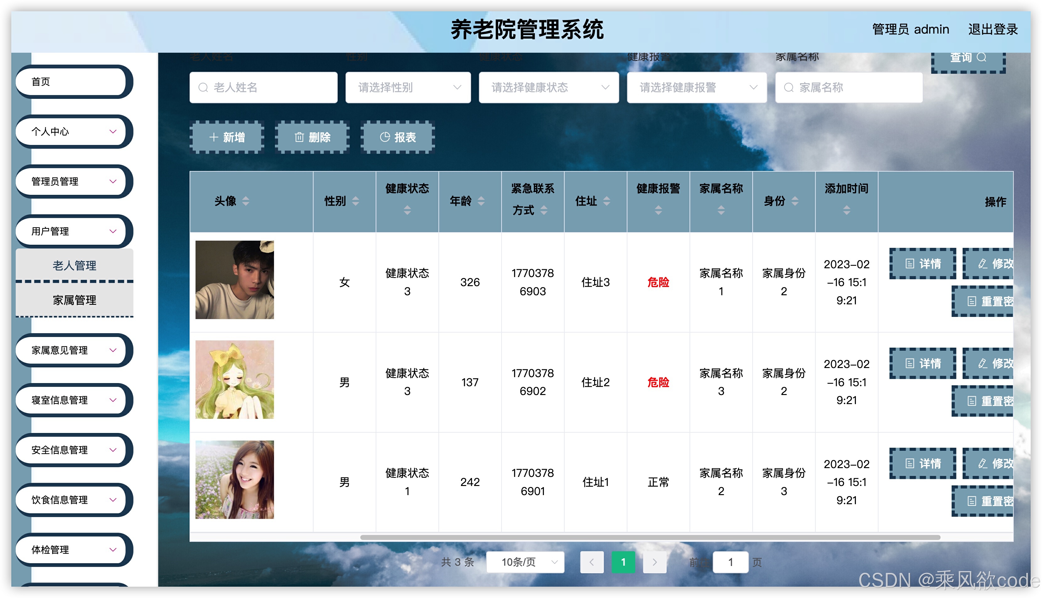Sort table by 性别 column arrows
The width and height of the screenshot is (1042, 598).
[x=356, y=201]
